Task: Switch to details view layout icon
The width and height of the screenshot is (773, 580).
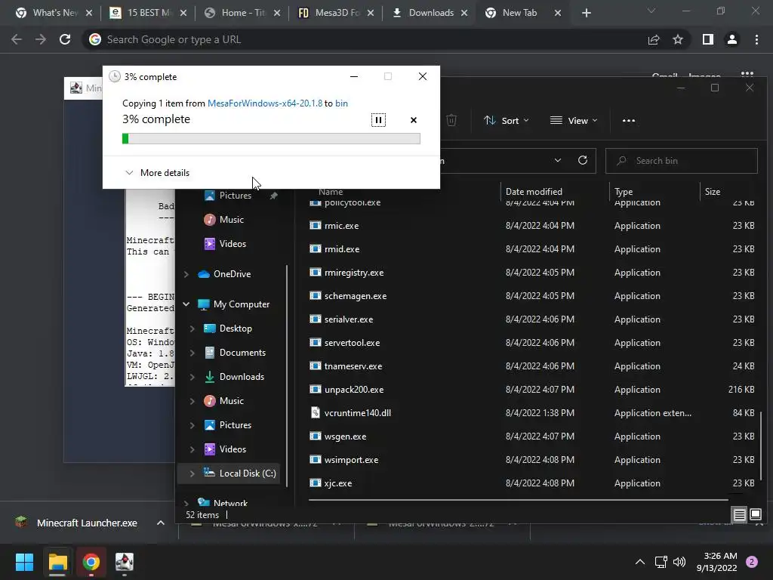Action: (x=739, y=515)
